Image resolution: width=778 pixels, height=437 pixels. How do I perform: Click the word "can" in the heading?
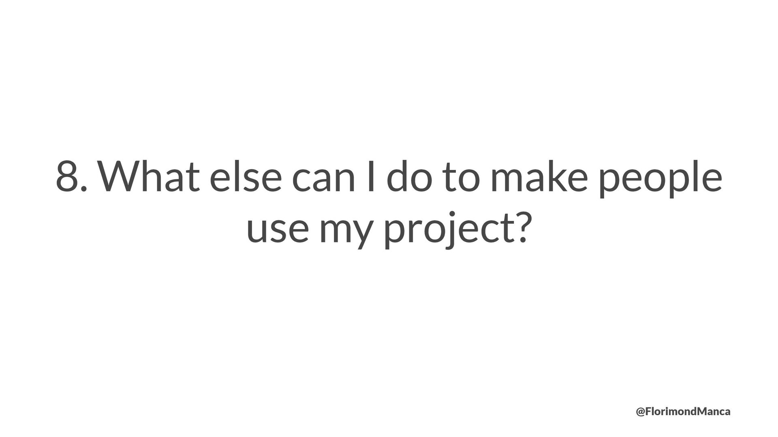pos(324,181)
